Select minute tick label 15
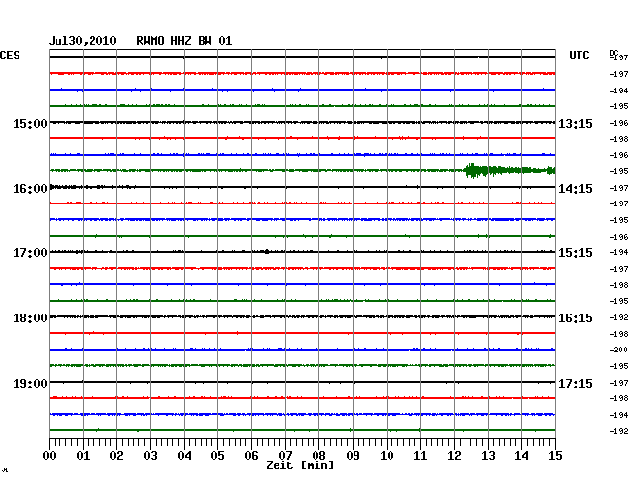Viewport: 633px width, 481px height. coord(555,455)
